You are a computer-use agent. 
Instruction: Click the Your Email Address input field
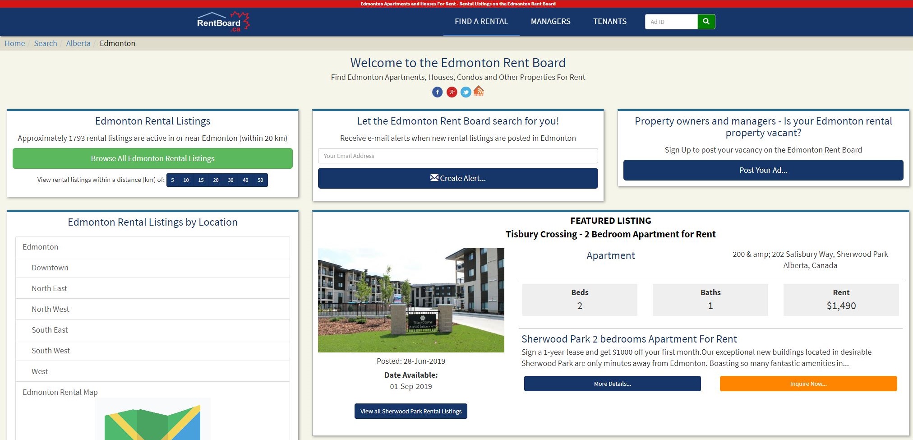tap(457, 156)
